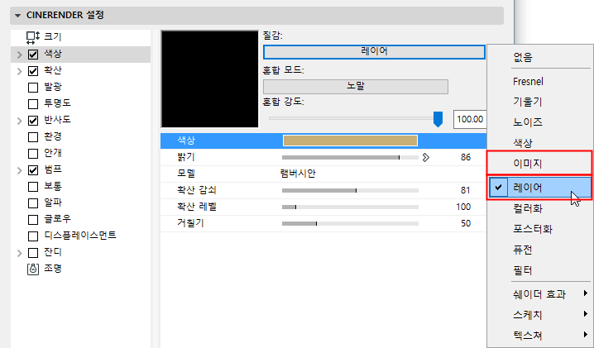Viewport: 594px width, 348px height.
Task: Click the 확산 레벨 slider bar
Action: click(x=350, y=207)
